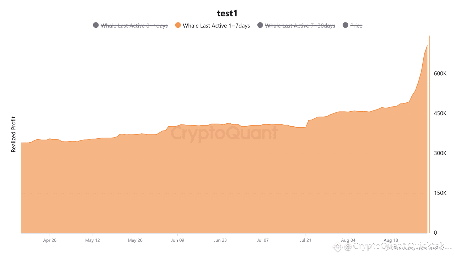Screen dimensions: 455x256
Task: Click the orange circle for Whale Last Active 1~7days
Action: tap(178, 25)
